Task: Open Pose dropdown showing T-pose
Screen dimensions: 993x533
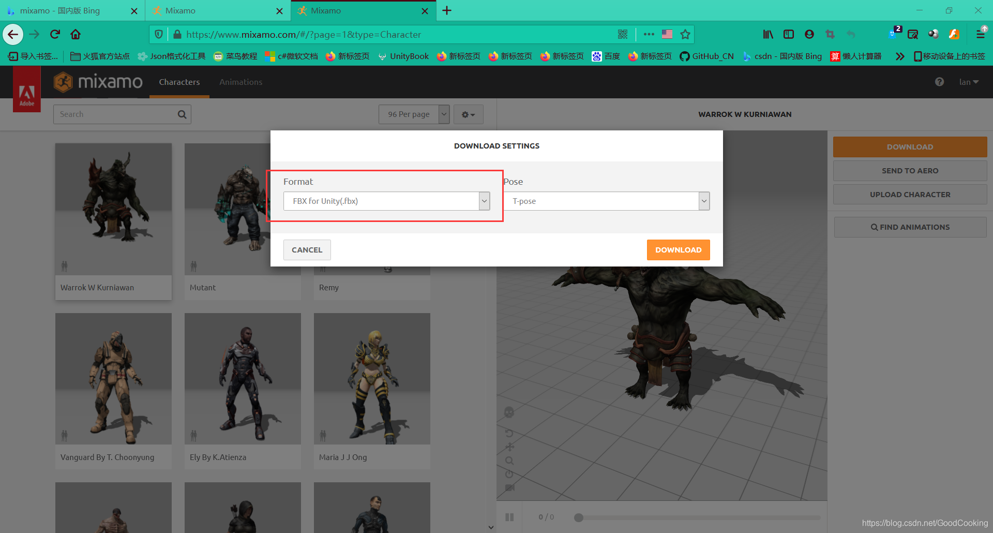Action: click(606, 201)
